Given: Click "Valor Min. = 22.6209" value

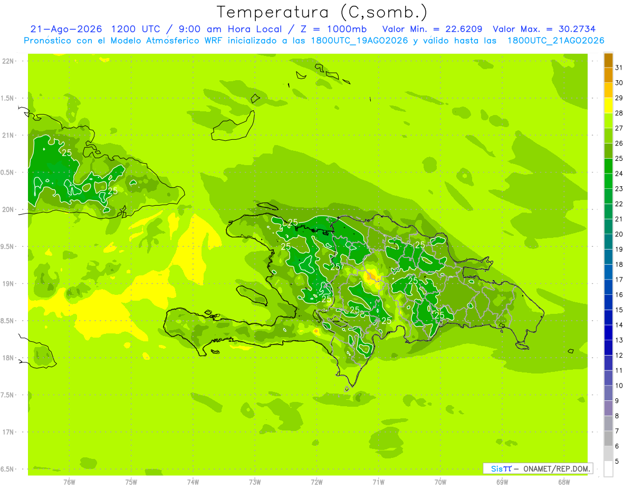Looking at the screenshot, I should point(432,29).
